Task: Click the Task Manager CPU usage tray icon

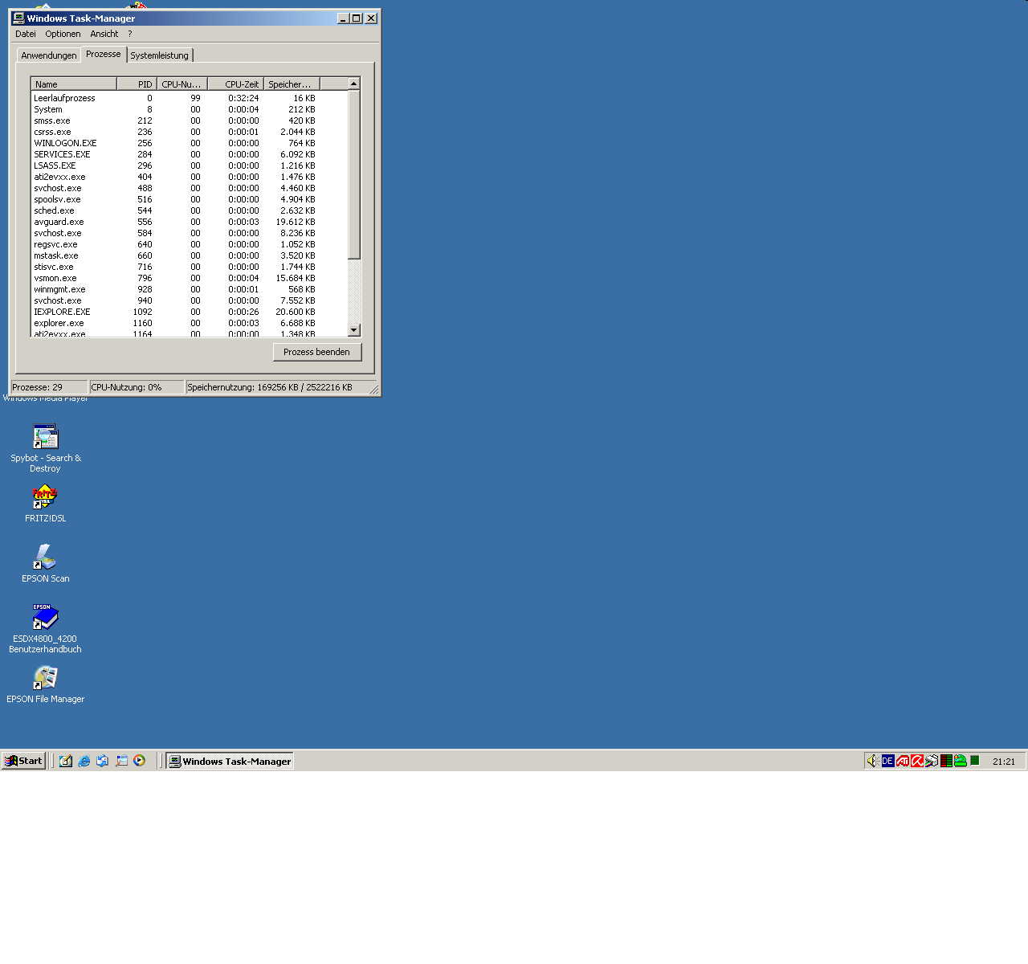Action: point(975,761)
